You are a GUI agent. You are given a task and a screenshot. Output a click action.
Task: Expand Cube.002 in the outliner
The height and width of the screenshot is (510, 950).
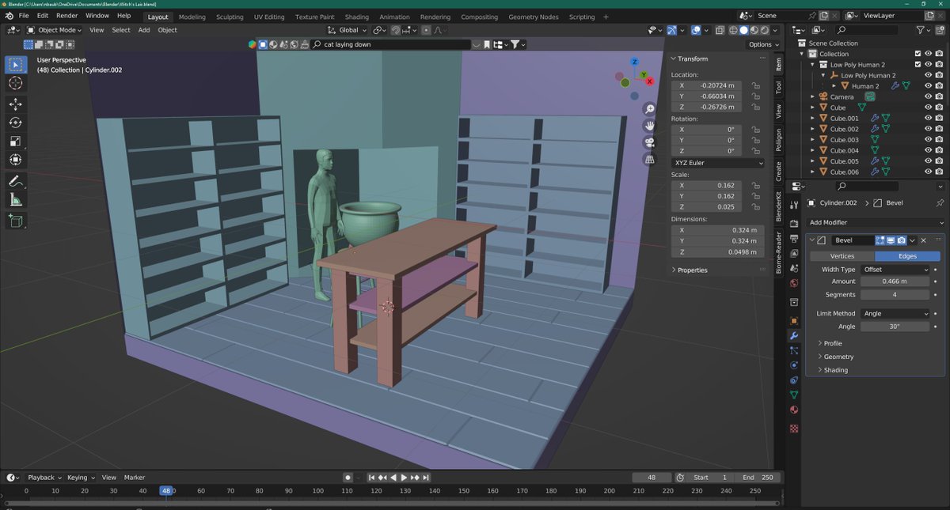[x=813, y=129]
